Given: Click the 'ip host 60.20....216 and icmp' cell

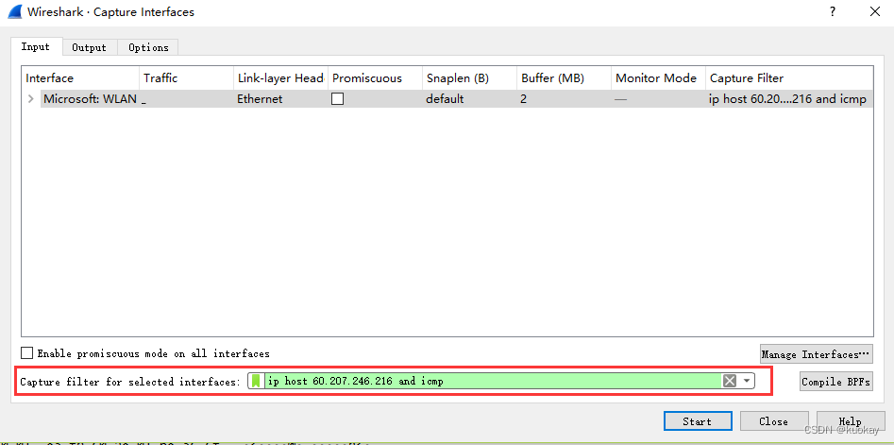Looking at the screenshot, I should click(787, 99).
